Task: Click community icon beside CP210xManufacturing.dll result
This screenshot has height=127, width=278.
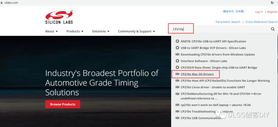Action: 177,94
